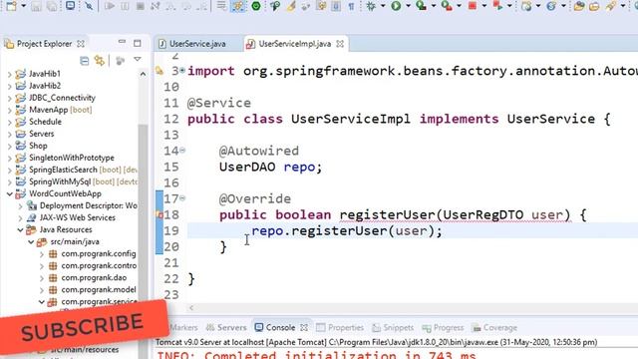This screenshot has width=638, height=359.
Task: Select the SingletonWithPrototype project
Action: 71,158
